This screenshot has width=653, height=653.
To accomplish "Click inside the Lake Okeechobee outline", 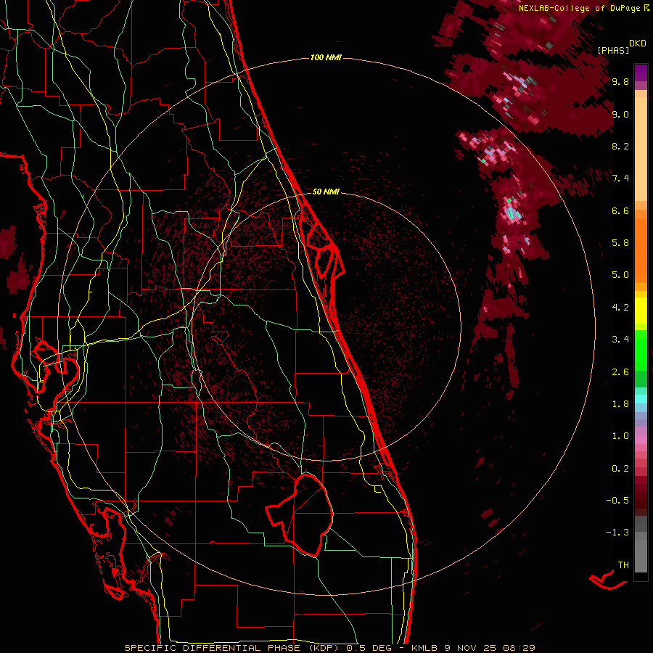I will 306,514.
